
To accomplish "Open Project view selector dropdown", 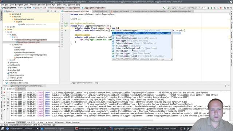I will click(10, 11).
